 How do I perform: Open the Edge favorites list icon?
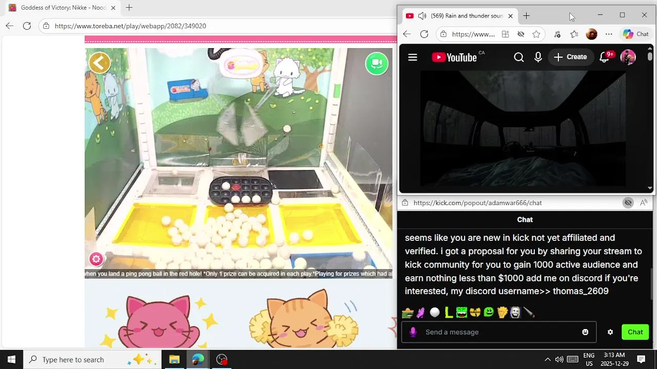[574, 34]
